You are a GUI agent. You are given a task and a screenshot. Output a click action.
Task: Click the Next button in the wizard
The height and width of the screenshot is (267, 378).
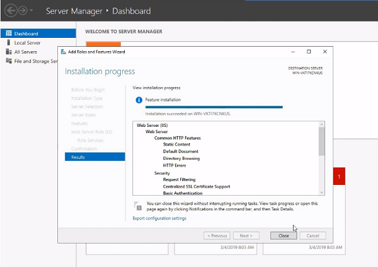coord(246,235)
